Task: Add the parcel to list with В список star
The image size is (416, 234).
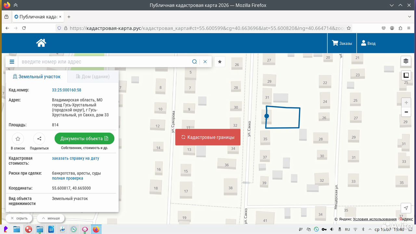Action: pos(18,139)
